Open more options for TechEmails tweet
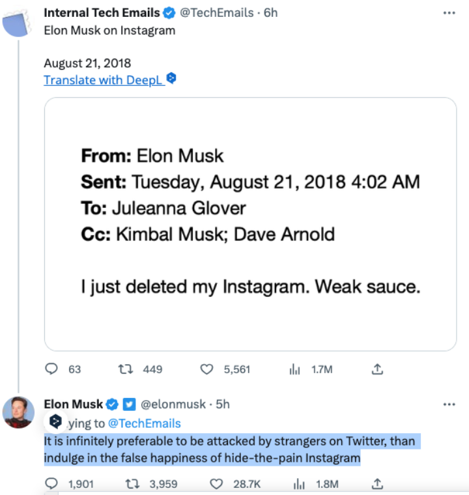The image size is (469, 495). pyautogui.click(x=449, y=12)
